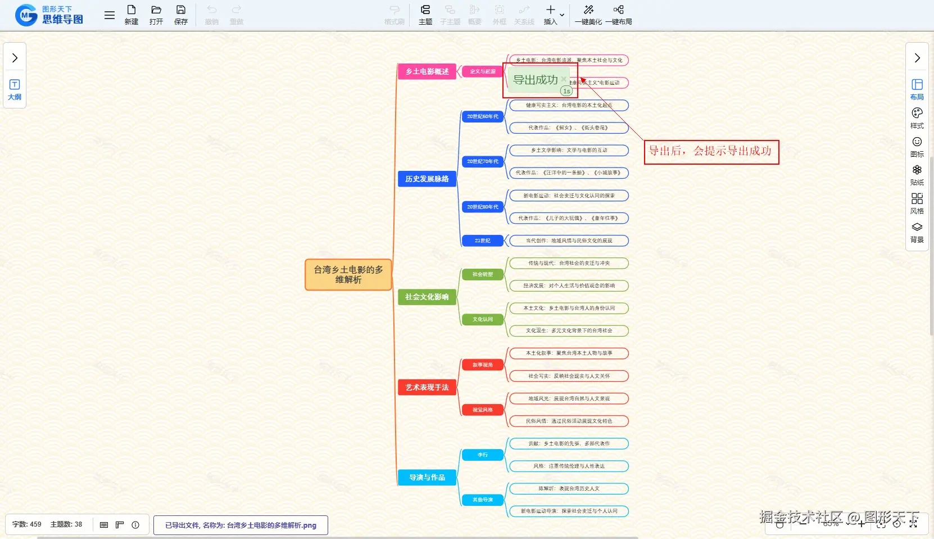Add a summary with 概要
Image resolution: width=934 pixels, height=539 pixels.
point(475,15)
